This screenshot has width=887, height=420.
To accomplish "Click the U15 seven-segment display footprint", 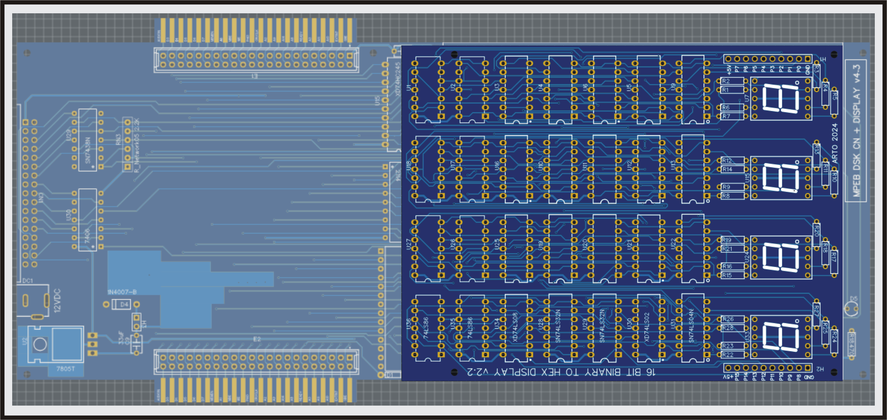I will pyautogui.click(x=781, y=178).
